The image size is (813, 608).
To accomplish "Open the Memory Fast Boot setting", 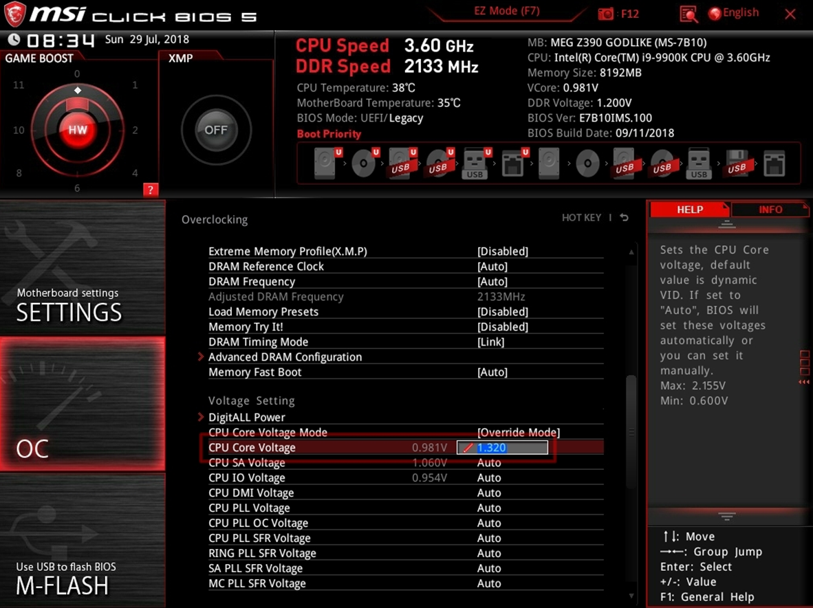I will [x=406, y=372].
